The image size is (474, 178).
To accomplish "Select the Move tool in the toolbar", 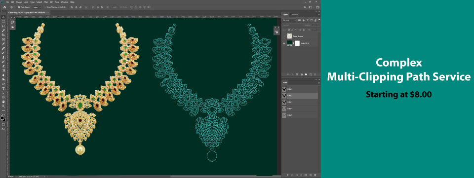I will coord(3,17).
